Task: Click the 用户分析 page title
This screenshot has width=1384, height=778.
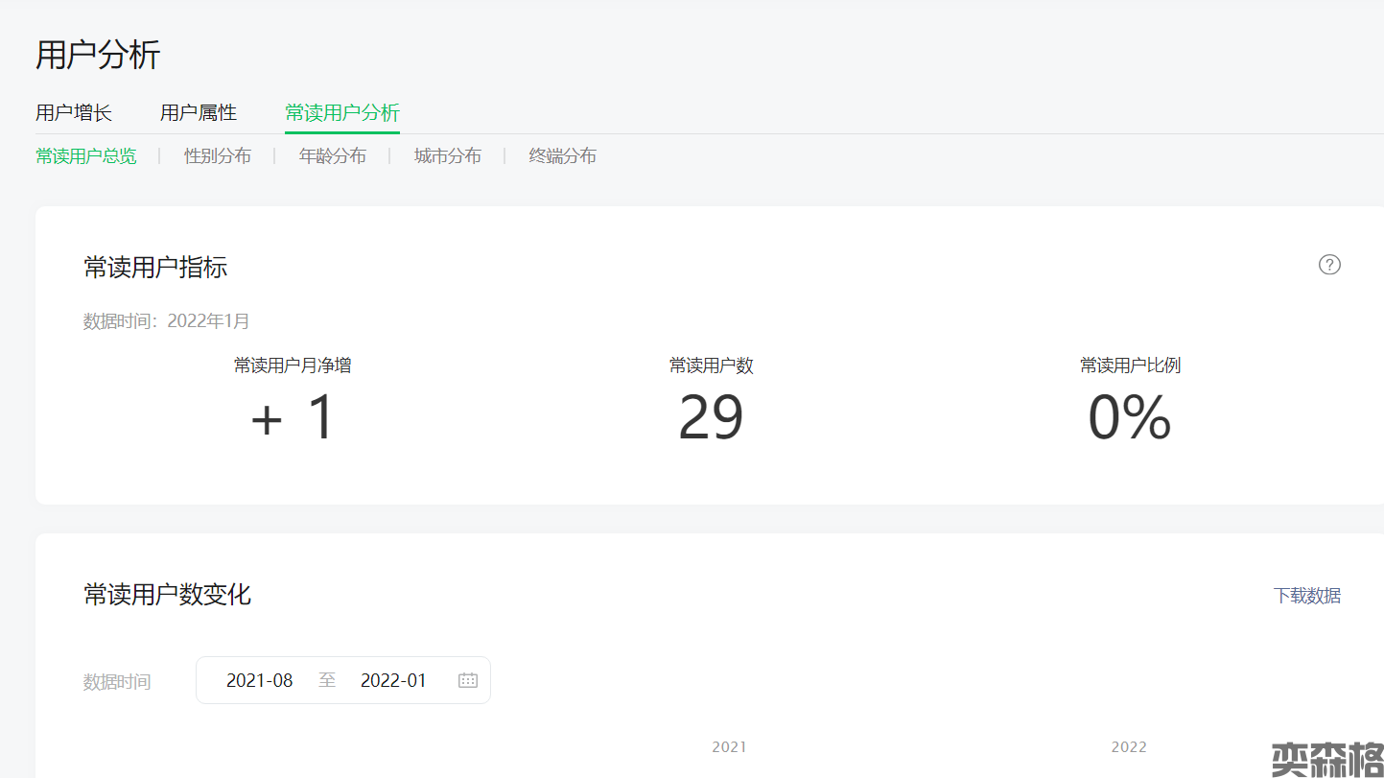Action: coord(98,56)
